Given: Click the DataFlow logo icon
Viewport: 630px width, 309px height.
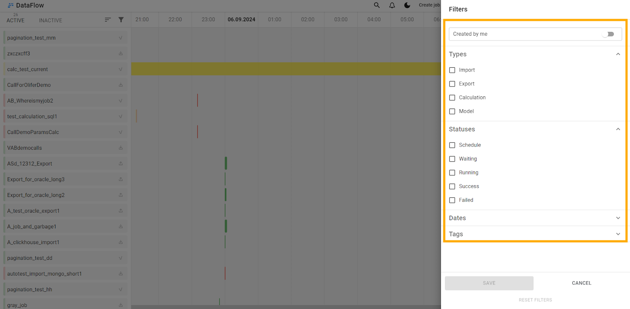Looking at the screenshot, I should coord(11,6).
